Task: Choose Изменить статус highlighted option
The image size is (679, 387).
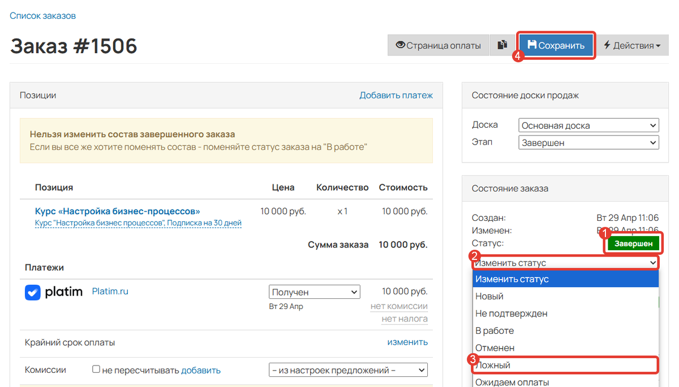Action: pyautogui.click(x=566, y=279)
